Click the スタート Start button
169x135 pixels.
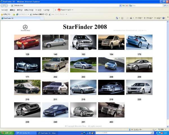[7, 133]
